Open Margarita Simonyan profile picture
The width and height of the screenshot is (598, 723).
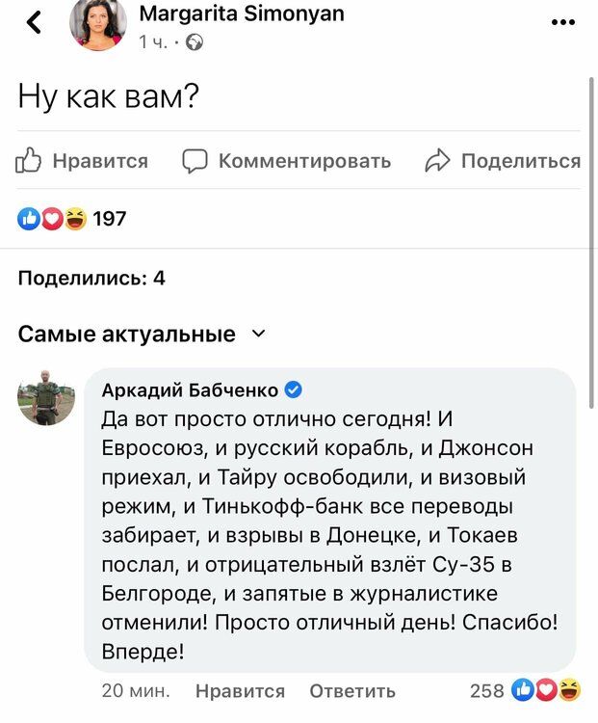[x=97, y=23]
